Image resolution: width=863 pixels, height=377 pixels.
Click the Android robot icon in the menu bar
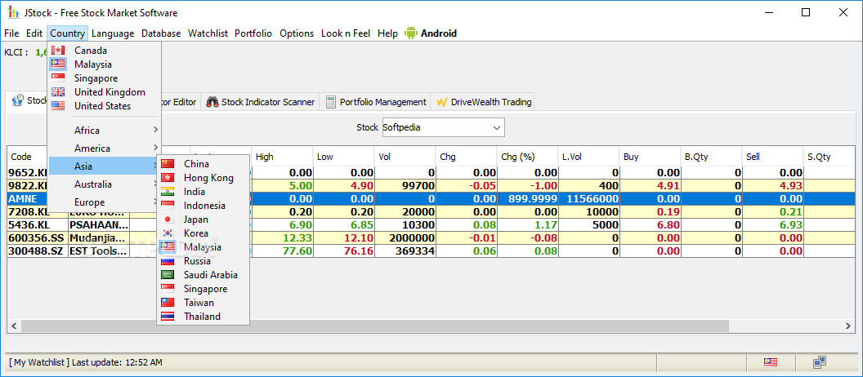[x=410, y=33]
